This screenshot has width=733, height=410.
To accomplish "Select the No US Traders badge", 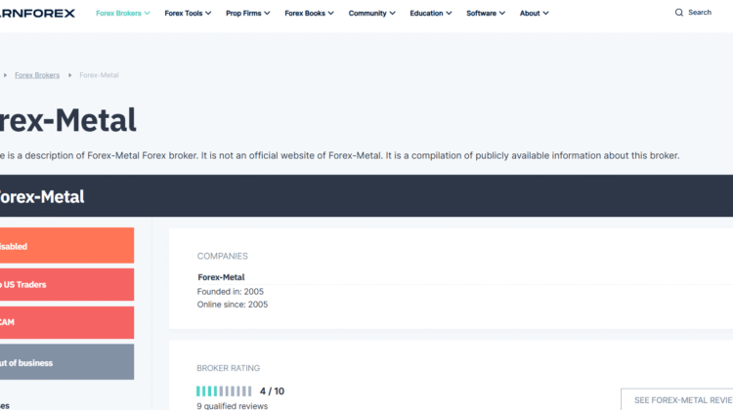I will pyautogui.click(x=65, y=285).
